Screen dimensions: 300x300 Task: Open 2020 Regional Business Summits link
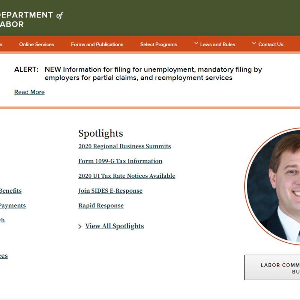pyautogui.click(x=124, y=146)
